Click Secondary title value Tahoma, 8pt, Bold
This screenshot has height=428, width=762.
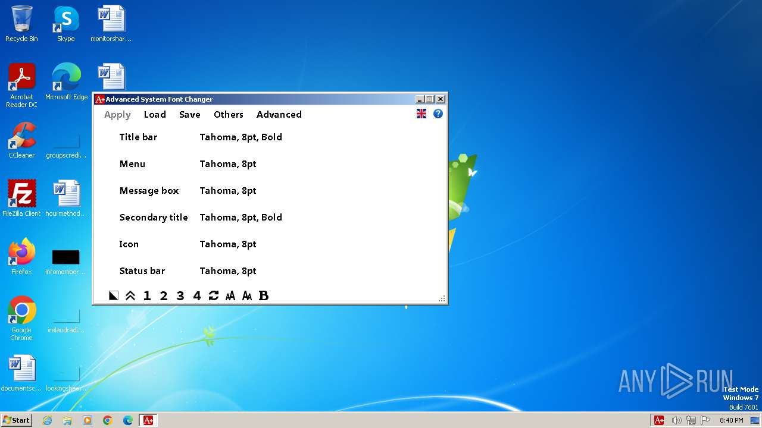[241, 218]
